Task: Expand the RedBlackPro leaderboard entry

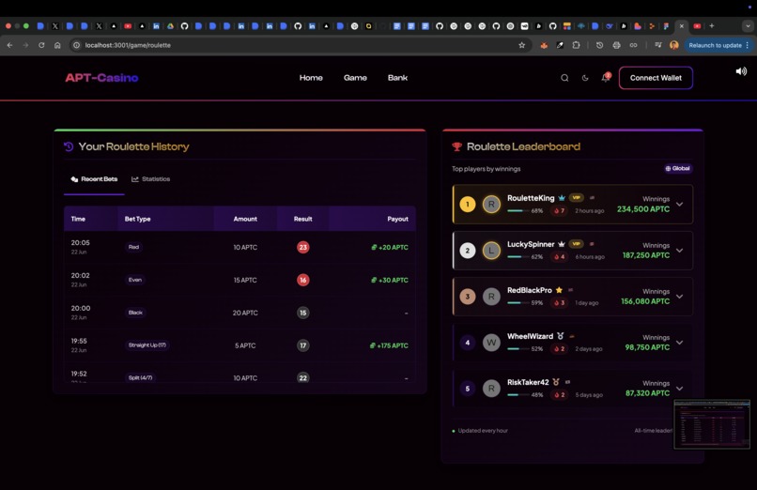Action: (679, 296)
